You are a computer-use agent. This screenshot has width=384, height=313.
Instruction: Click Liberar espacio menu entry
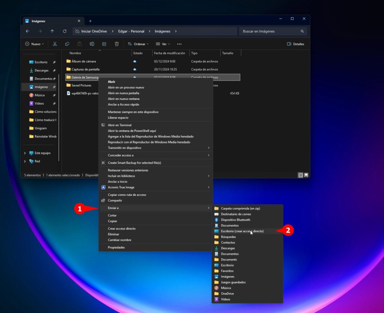pyautogui.click(x=156, y=117)
